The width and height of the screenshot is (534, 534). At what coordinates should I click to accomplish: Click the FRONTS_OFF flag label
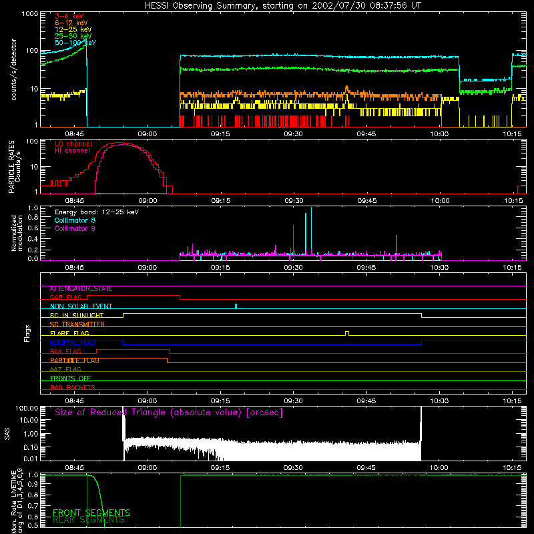(71, 378)
